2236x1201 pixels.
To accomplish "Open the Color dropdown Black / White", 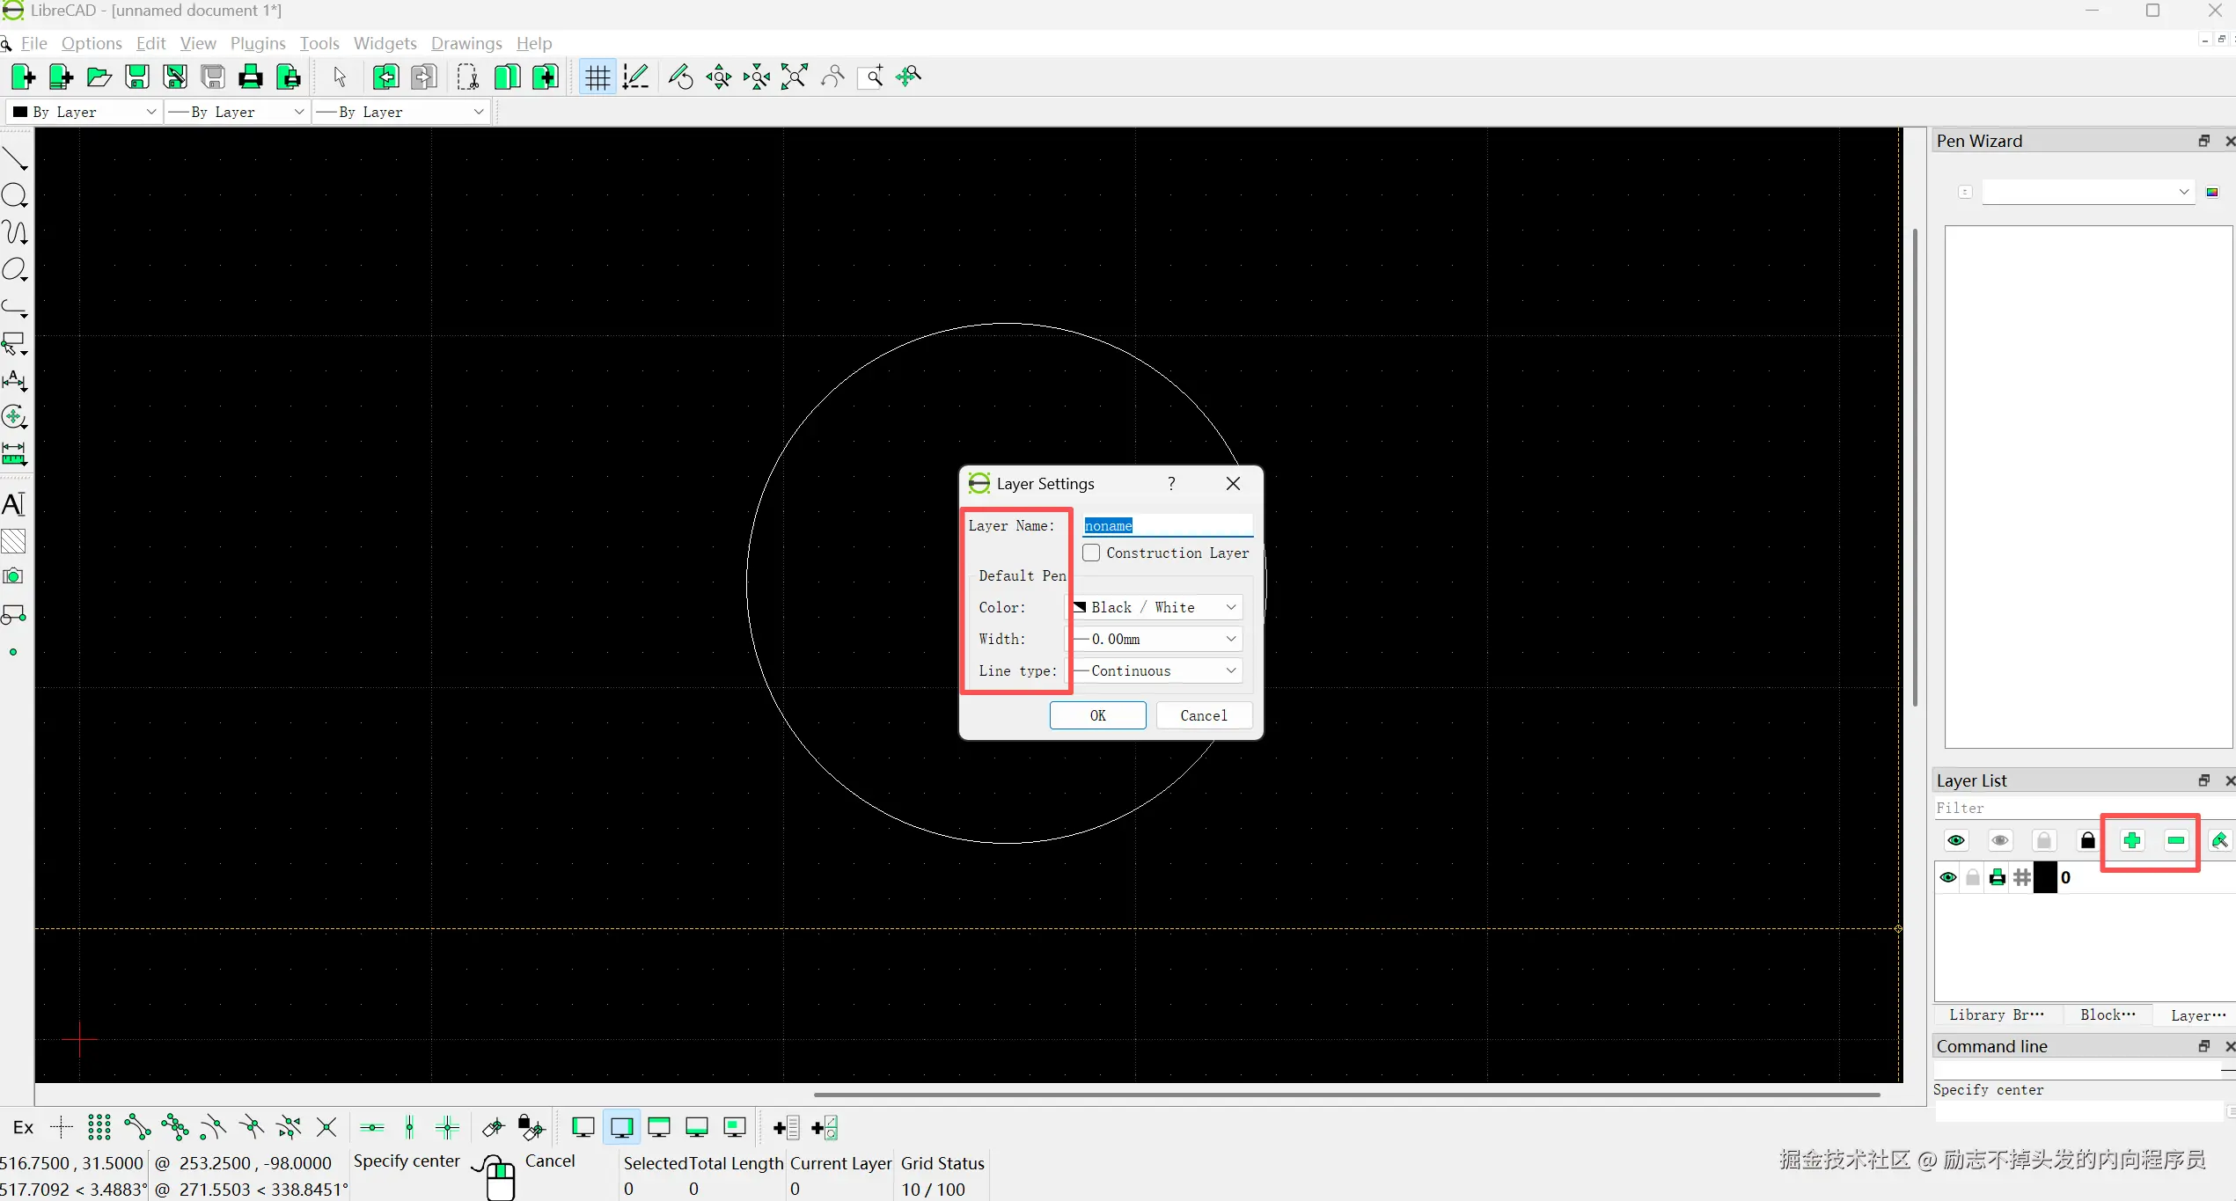I will 1155,607.
